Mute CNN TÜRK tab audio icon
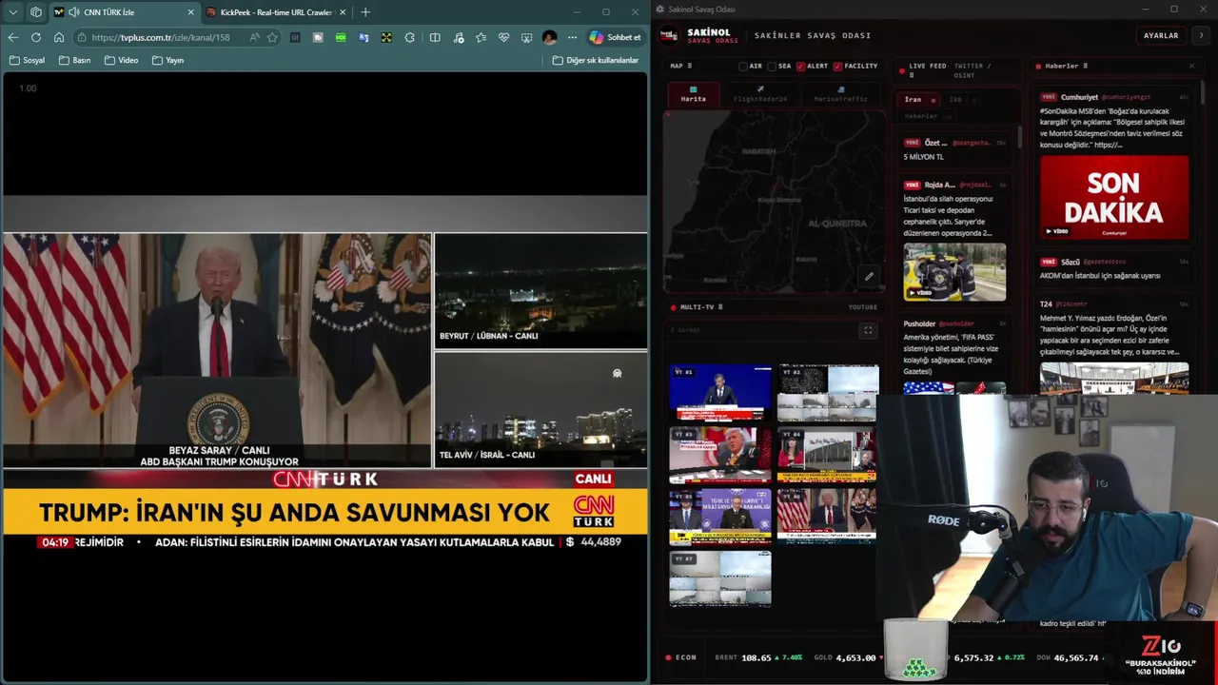Viewport: 1218px width, 685px height. point(74,12)
